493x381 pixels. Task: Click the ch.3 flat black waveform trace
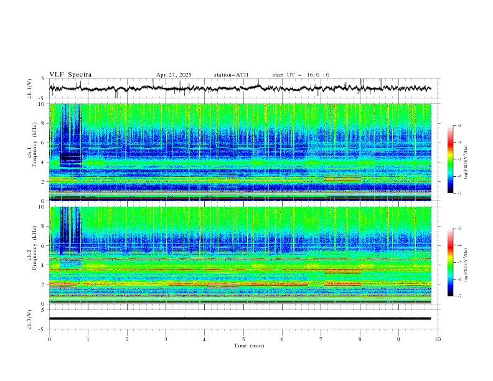tap(240, 319)
